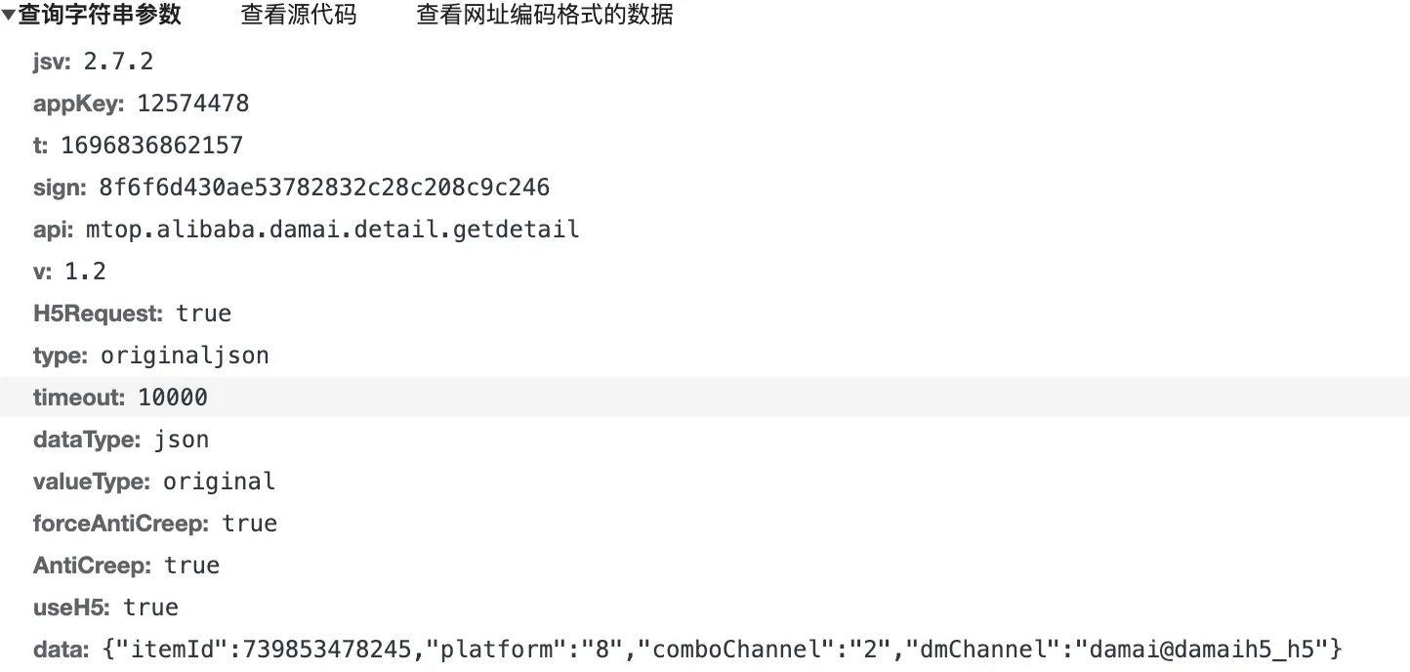Click the appKey value 12574478

192,104
